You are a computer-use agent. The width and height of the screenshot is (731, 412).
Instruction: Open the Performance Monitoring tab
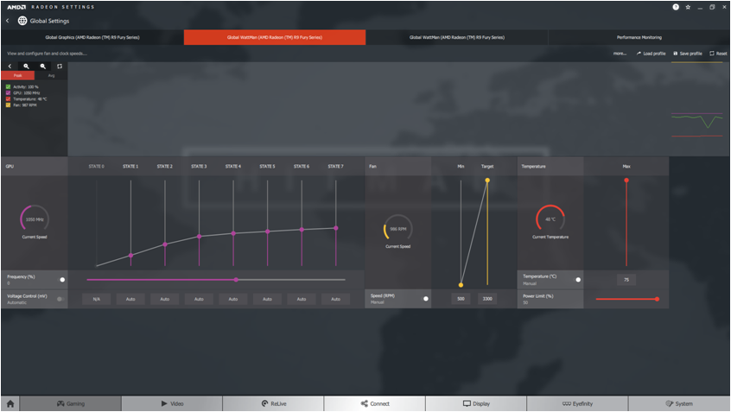click(x=639, y=37)
